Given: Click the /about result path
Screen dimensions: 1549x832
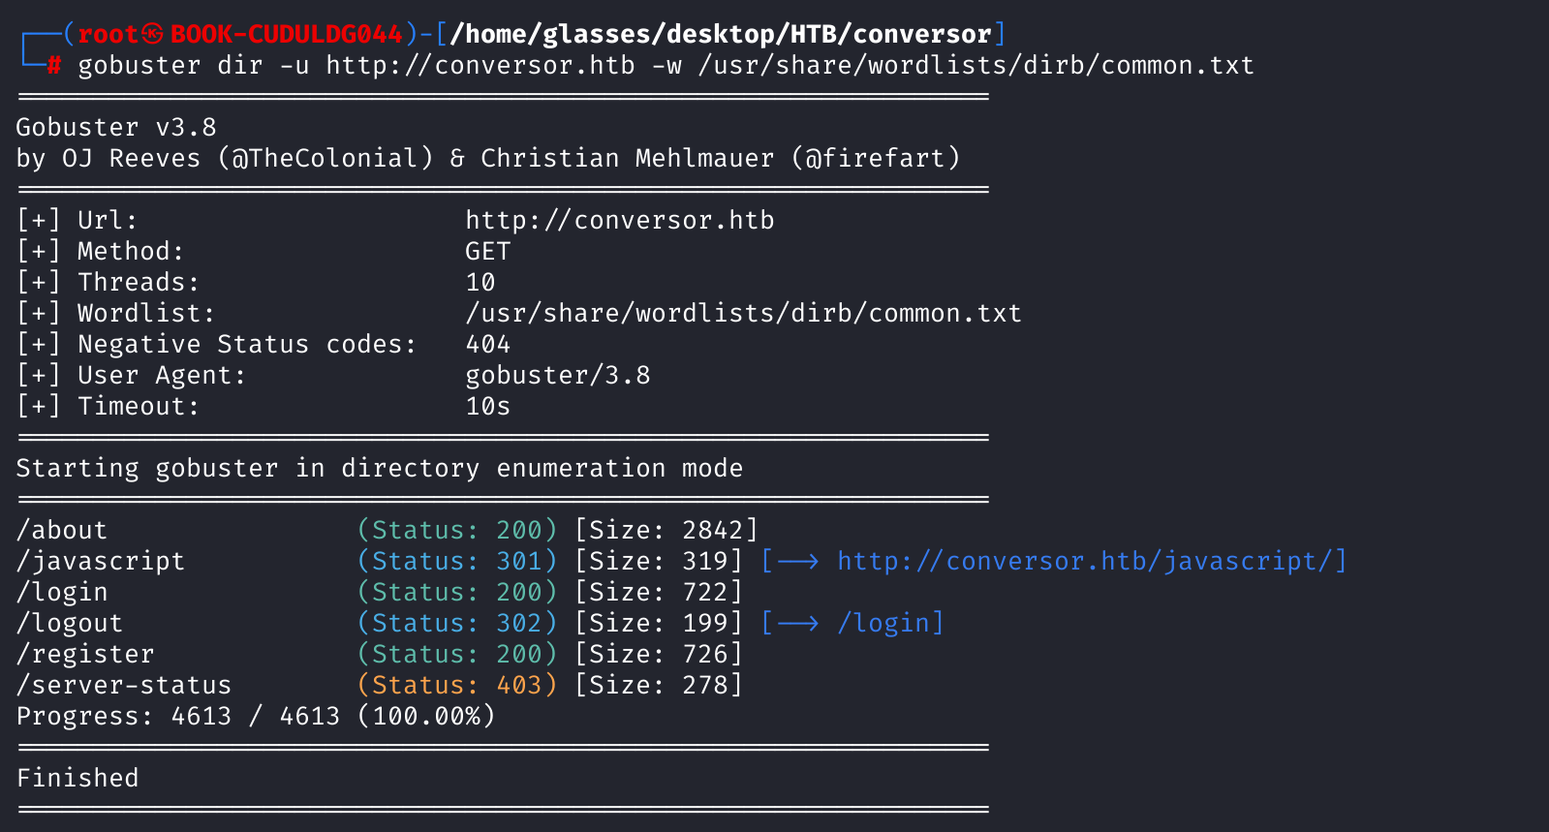Looking at the screenshot, I should pyautogui.click(x=62, y=531).
